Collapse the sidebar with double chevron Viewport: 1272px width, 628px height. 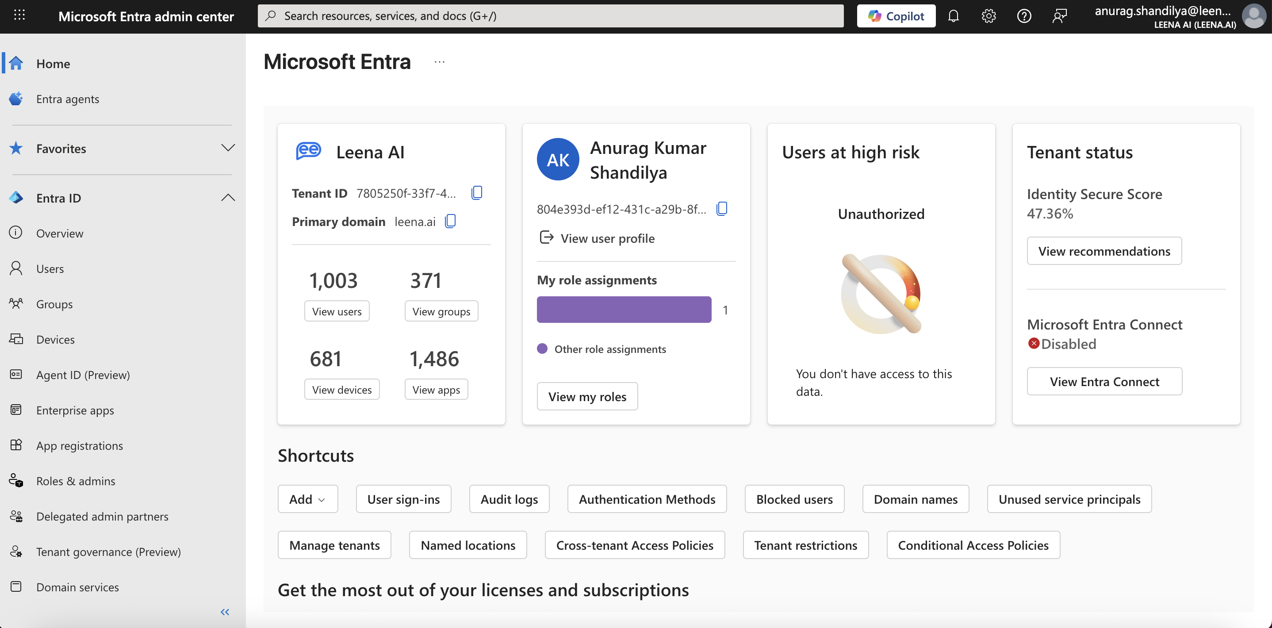tap(225, 612)
